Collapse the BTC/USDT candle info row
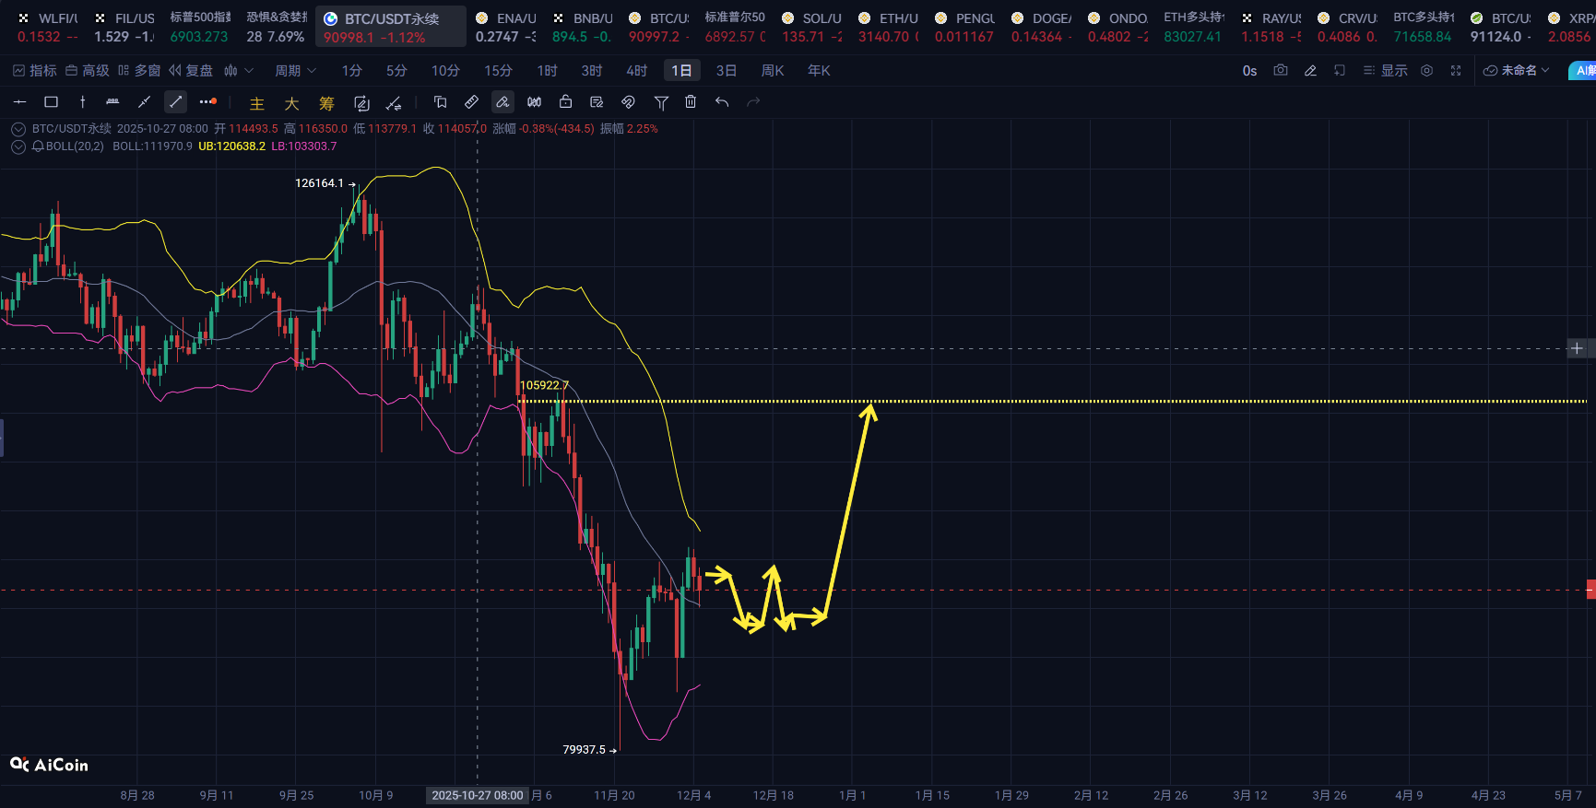1596x808 pixels. click(18, 129)
